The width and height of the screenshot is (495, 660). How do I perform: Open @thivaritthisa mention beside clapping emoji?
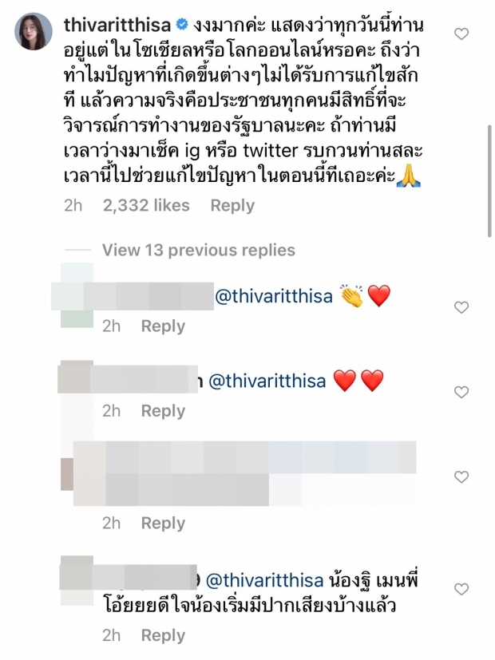pos(274,296)
